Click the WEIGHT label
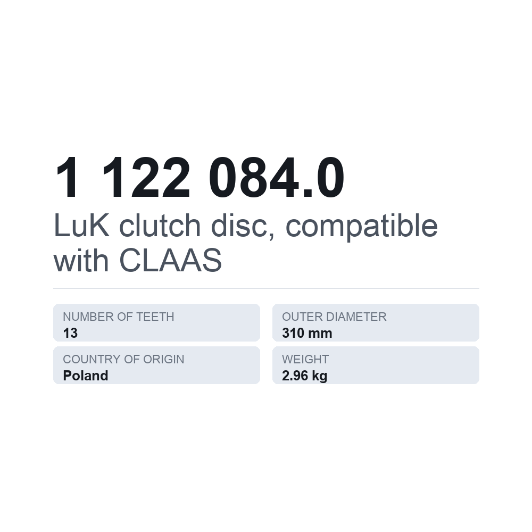532x532 pixels. pos(305,359)
